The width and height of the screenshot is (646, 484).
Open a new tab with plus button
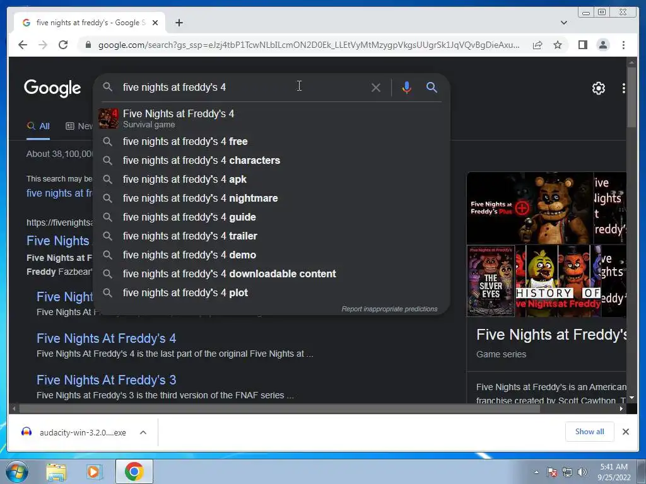[x=179, y=23]
